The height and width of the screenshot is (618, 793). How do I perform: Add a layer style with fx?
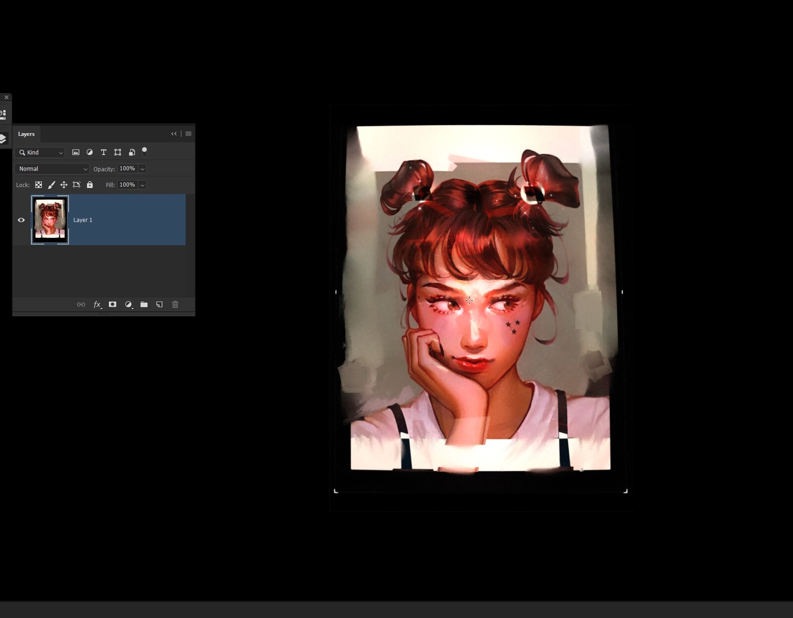click(98, 304)
